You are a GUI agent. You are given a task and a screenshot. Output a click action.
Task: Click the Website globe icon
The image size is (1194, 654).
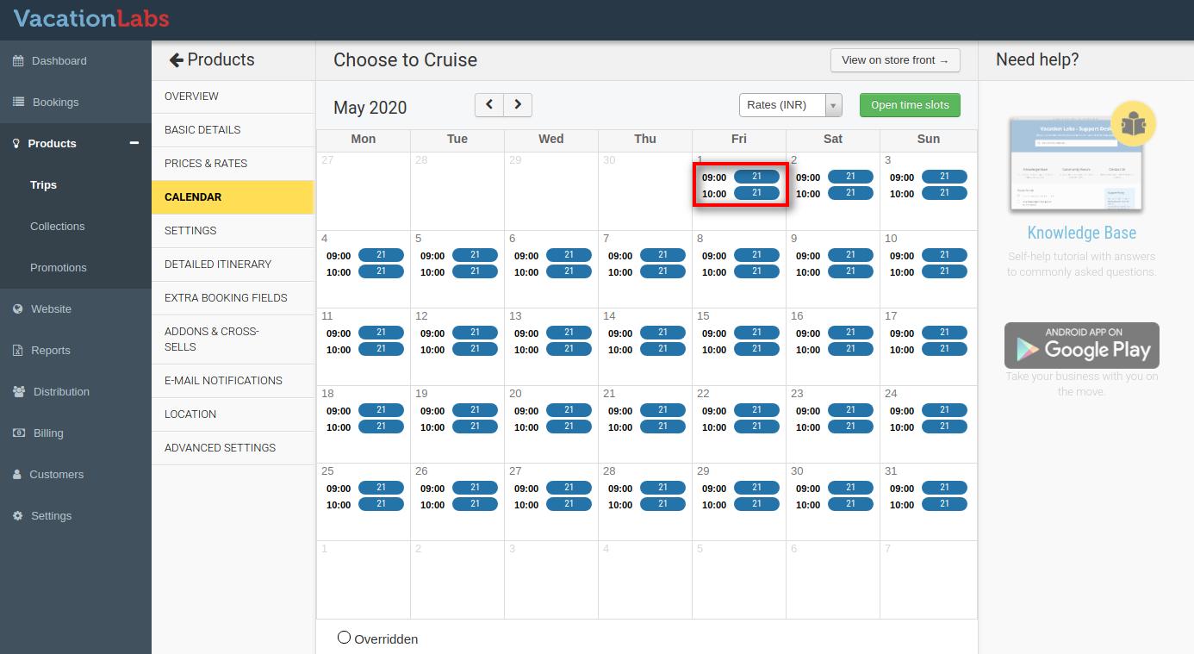[x=18, y=309]
